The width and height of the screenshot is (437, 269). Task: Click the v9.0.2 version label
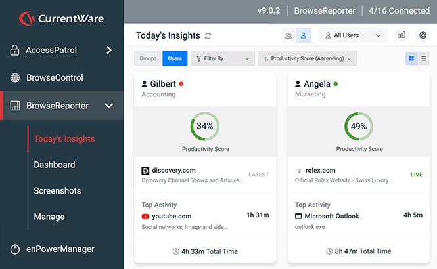tap(269, 11)
